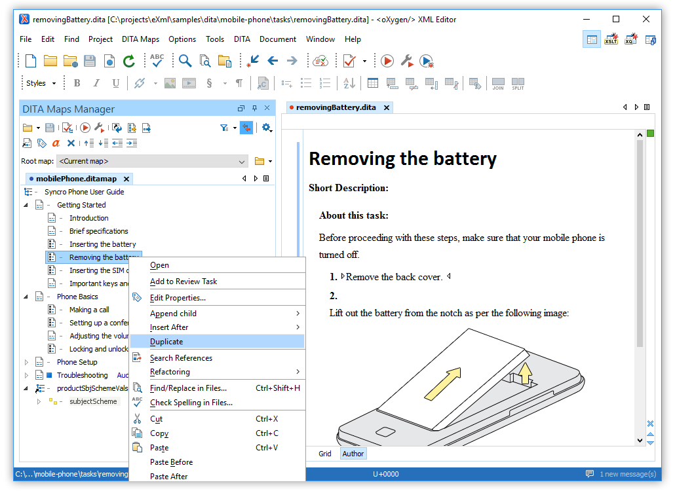
Task: Select Inserting the battery tree item
Action: pyautogui.click(x=102, y=244)
